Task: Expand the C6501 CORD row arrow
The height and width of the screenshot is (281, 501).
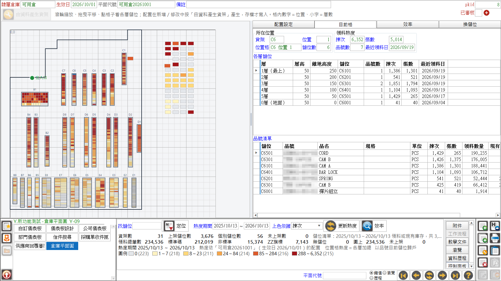Action: point(256,153)
